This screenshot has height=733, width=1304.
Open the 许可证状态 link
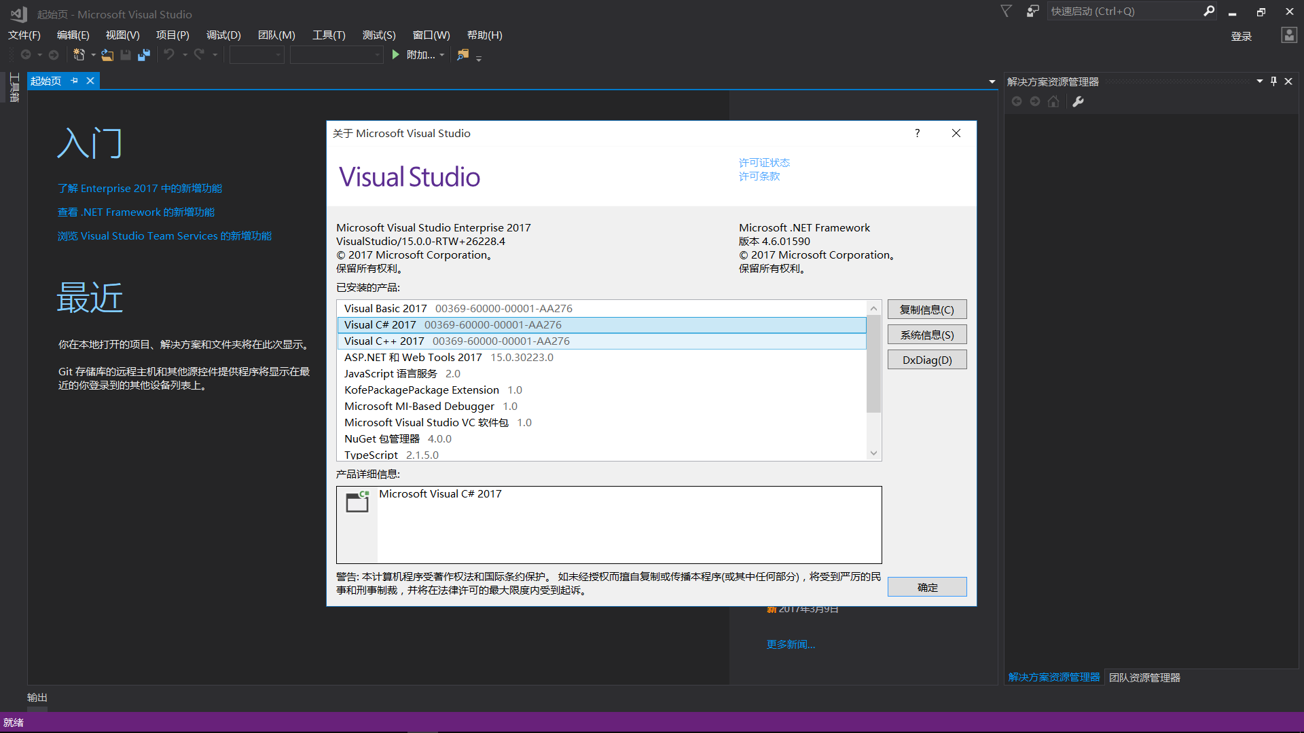click(764, 163)
